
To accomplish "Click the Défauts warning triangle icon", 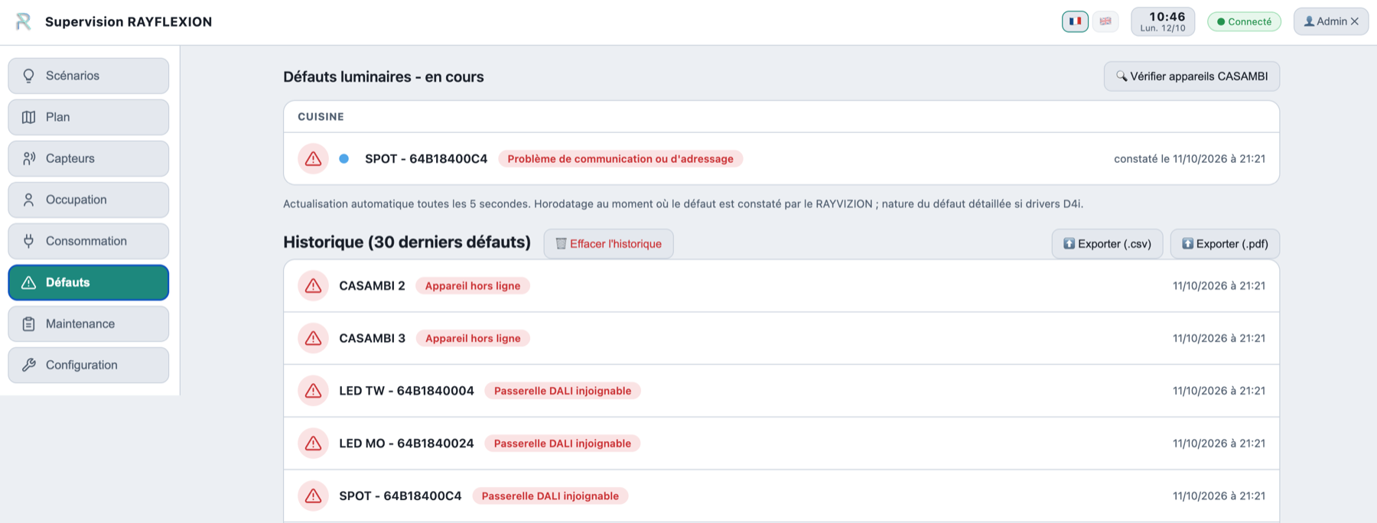I will [29, 282].
